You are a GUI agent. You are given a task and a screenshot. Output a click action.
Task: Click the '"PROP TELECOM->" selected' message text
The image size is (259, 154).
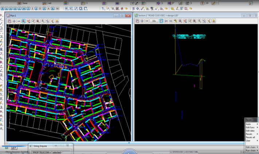tap(46, 152)
